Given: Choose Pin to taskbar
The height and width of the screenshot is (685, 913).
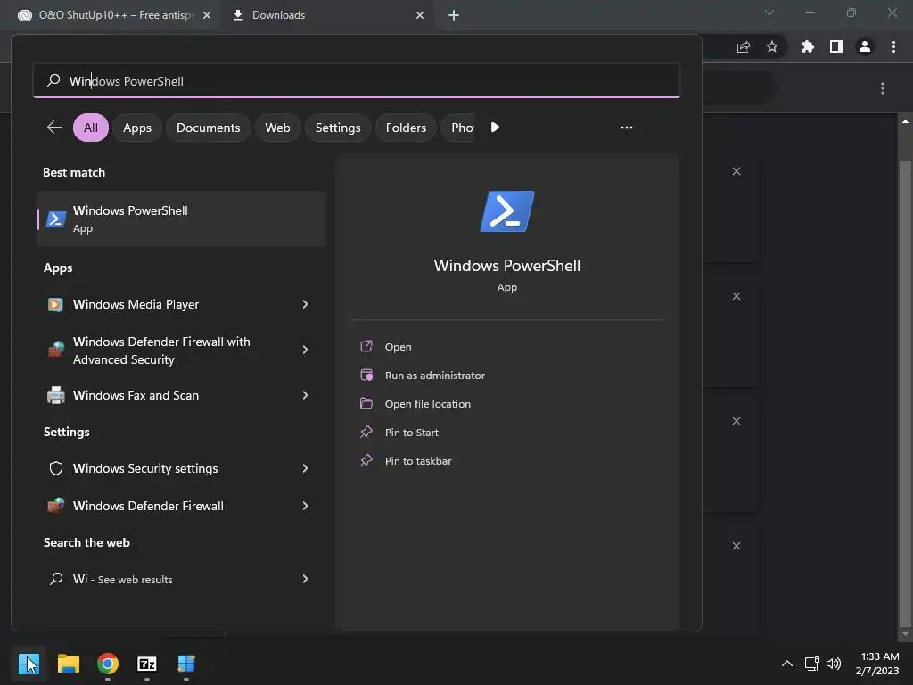Looking at the screenshot, I should click(418, 461).
